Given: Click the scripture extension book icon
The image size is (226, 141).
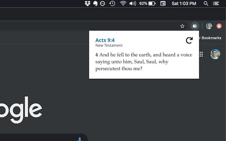Looking at the screenshot, I should coord(195,26).
